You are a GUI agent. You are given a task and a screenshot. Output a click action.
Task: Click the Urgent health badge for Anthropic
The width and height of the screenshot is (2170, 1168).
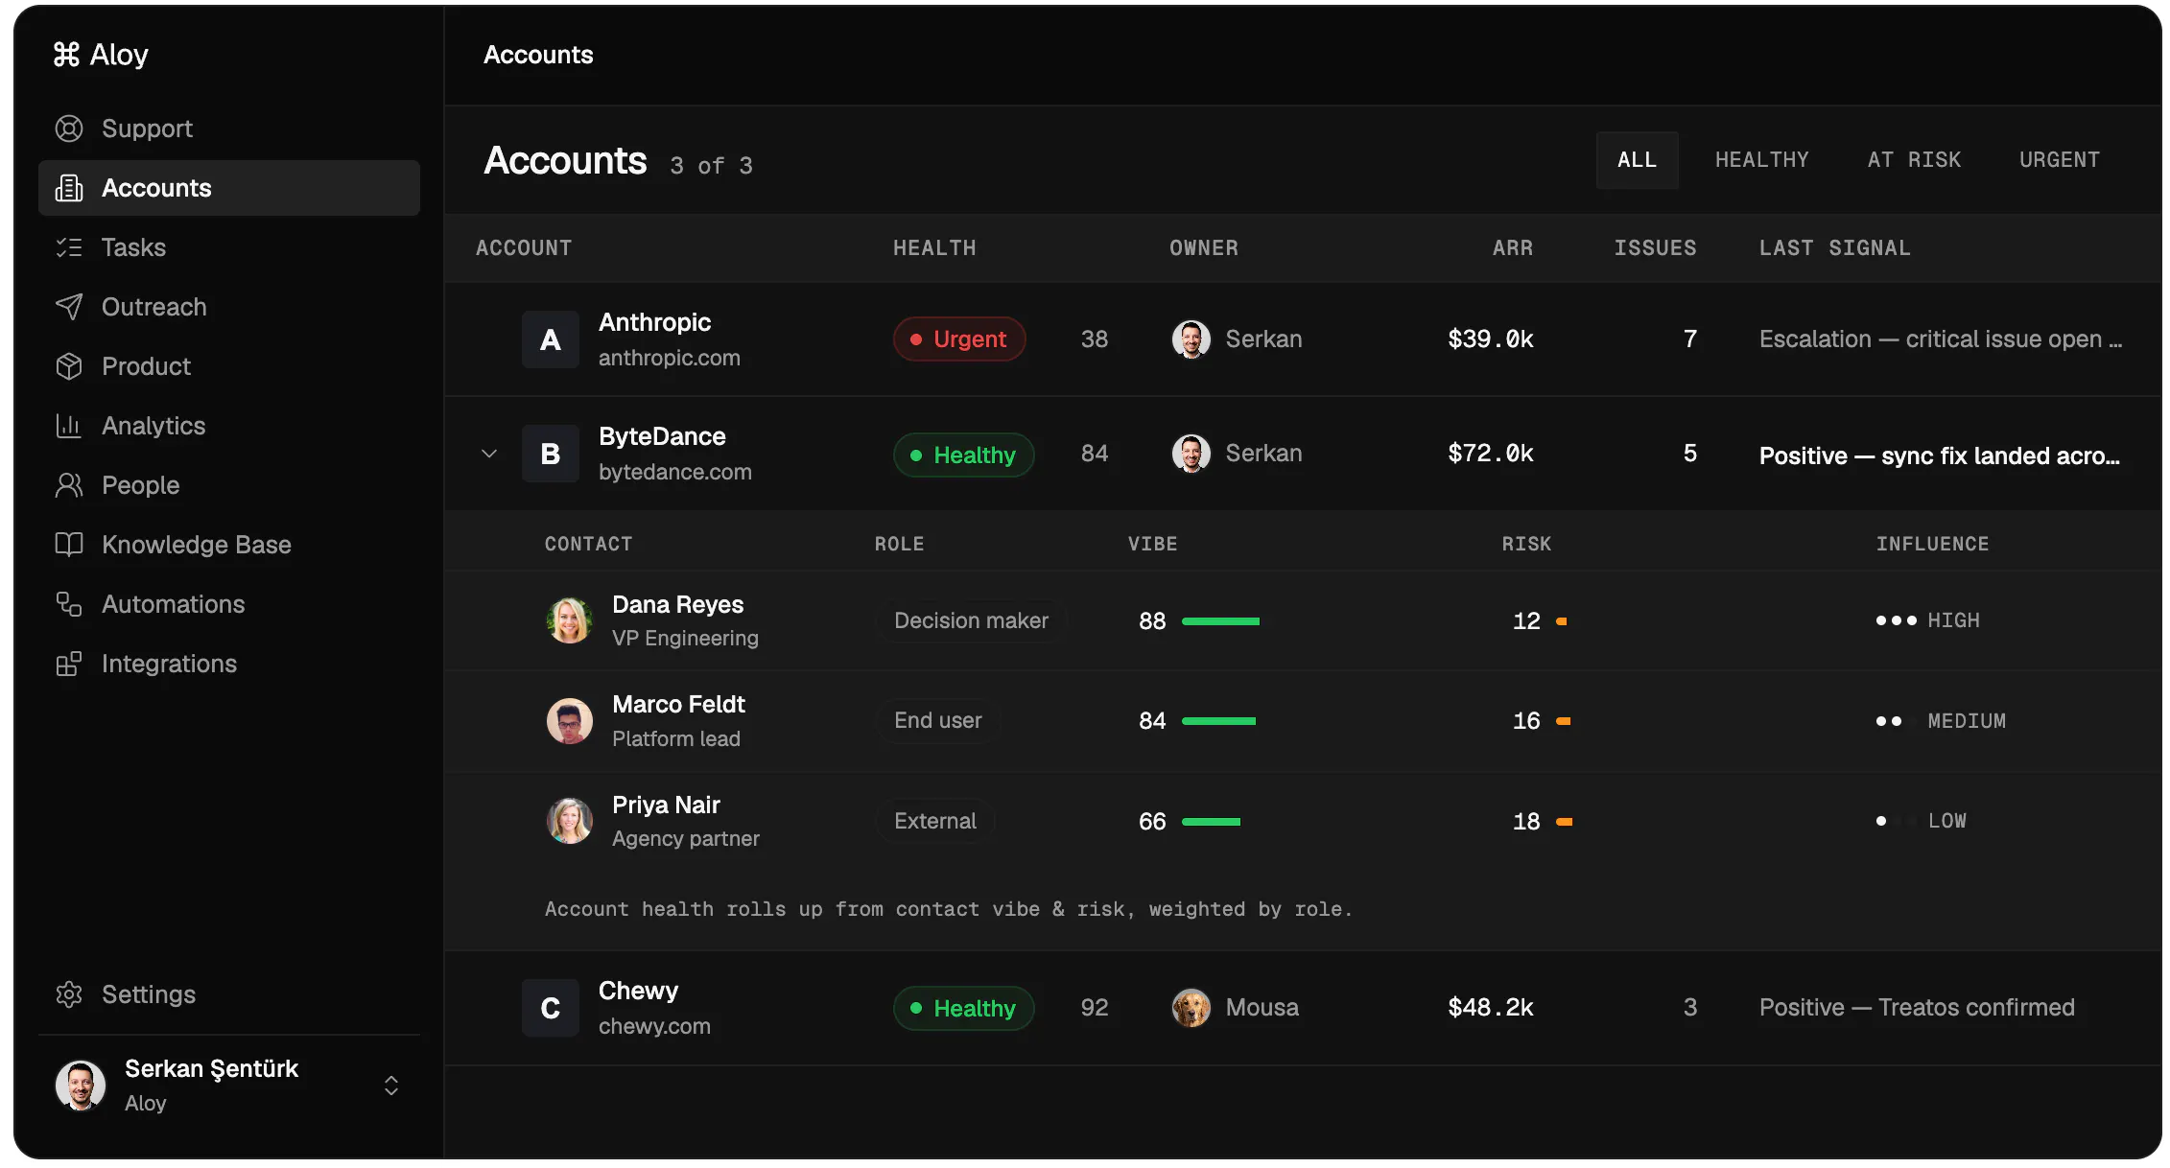[959, 339]
